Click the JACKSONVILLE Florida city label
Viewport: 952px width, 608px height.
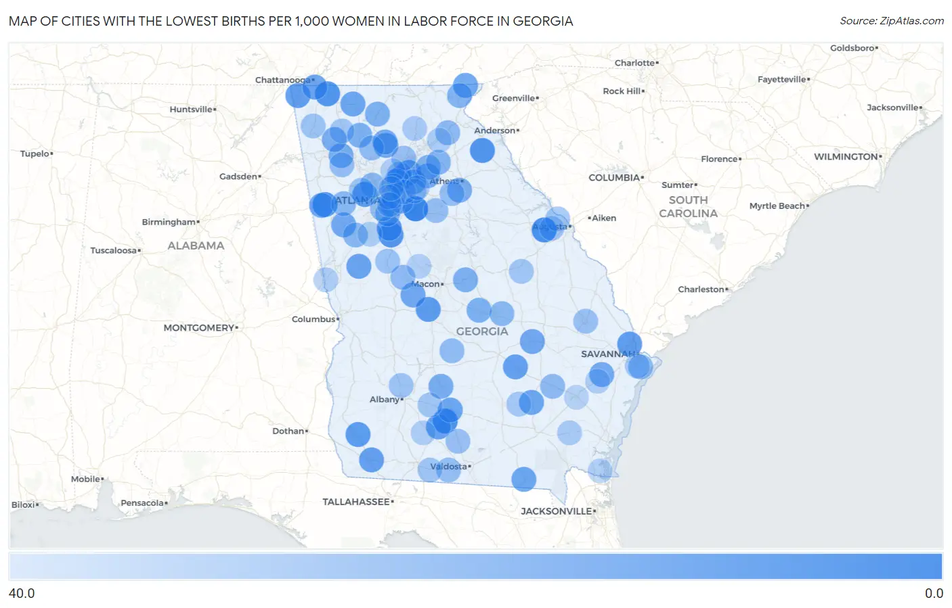(557, 511)
